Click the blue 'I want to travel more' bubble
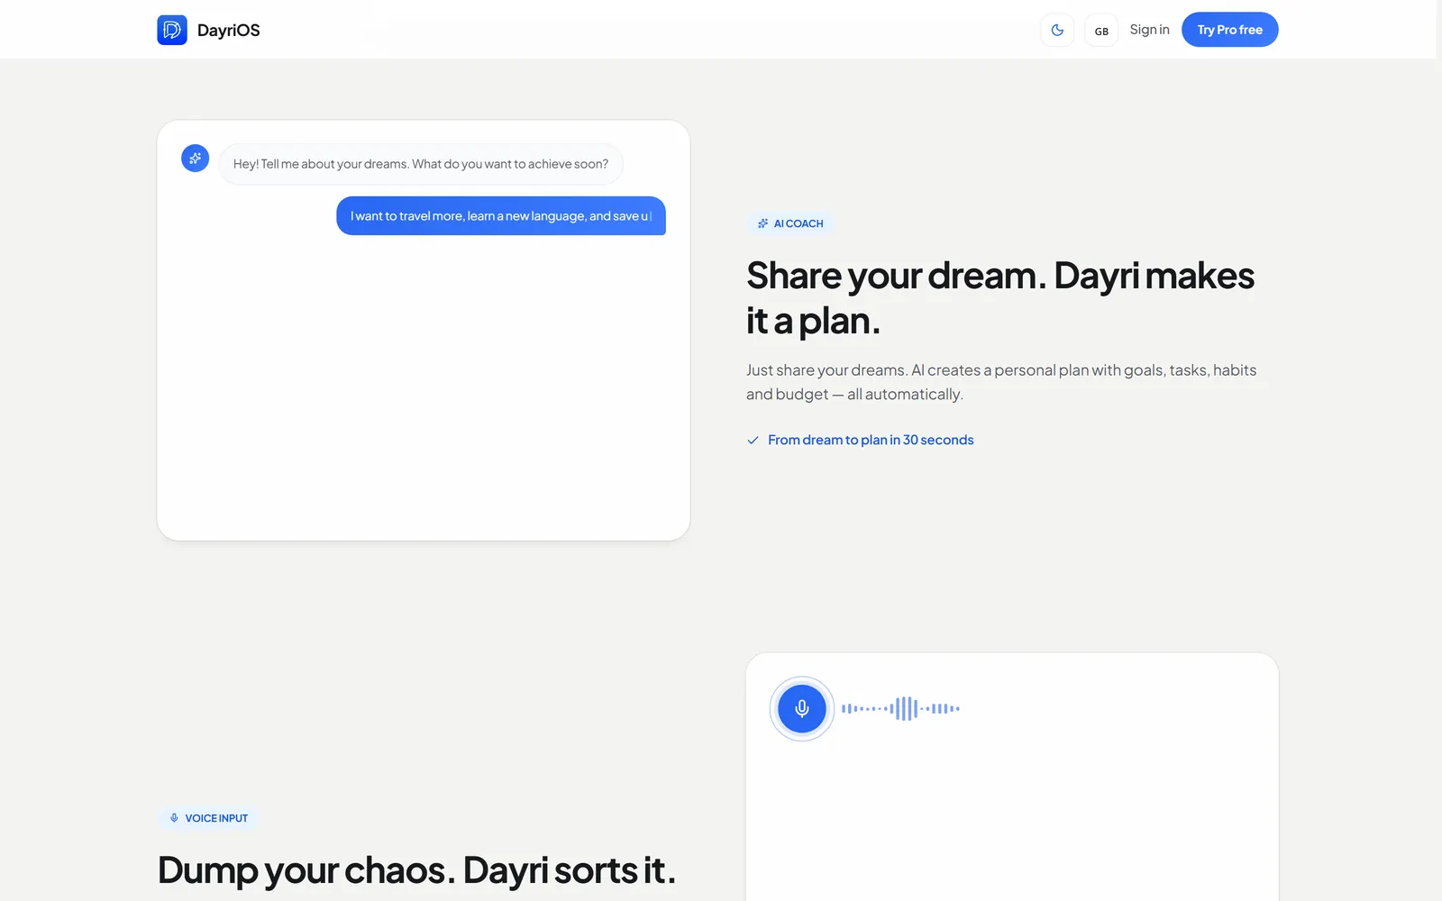 pos(501,216)
